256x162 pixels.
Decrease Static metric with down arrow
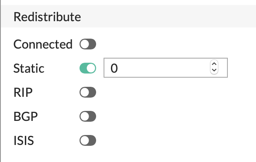coord(214,70)
